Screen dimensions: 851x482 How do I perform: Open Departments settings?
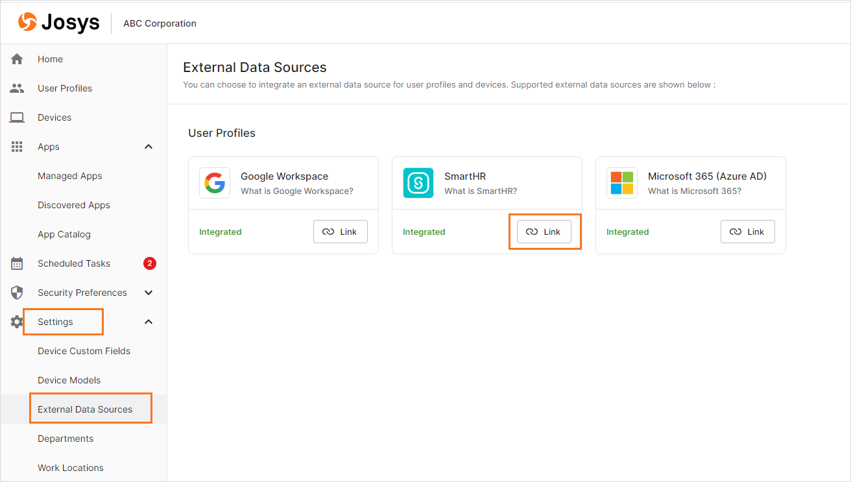click(66, 439)
